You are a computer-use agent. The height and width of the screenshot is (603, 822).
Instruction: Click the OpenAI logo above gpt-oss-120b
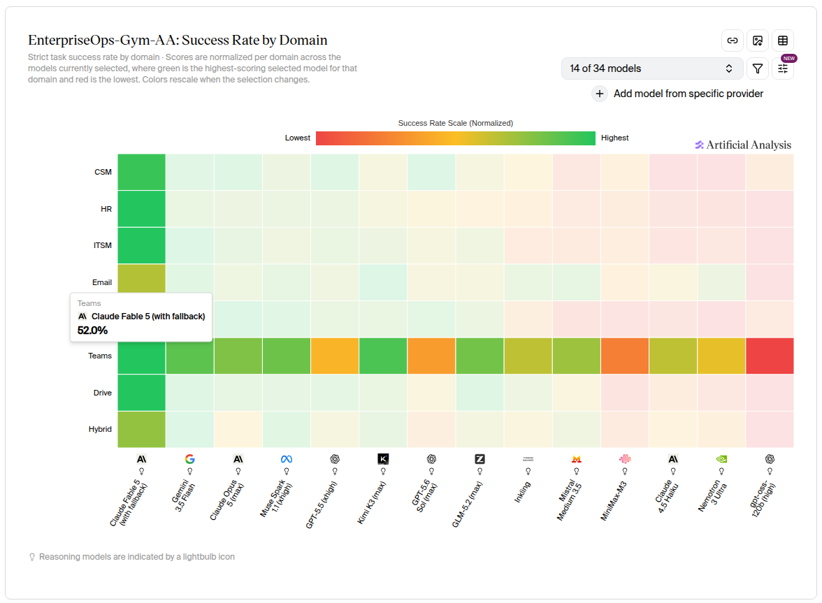coord(770,459)
